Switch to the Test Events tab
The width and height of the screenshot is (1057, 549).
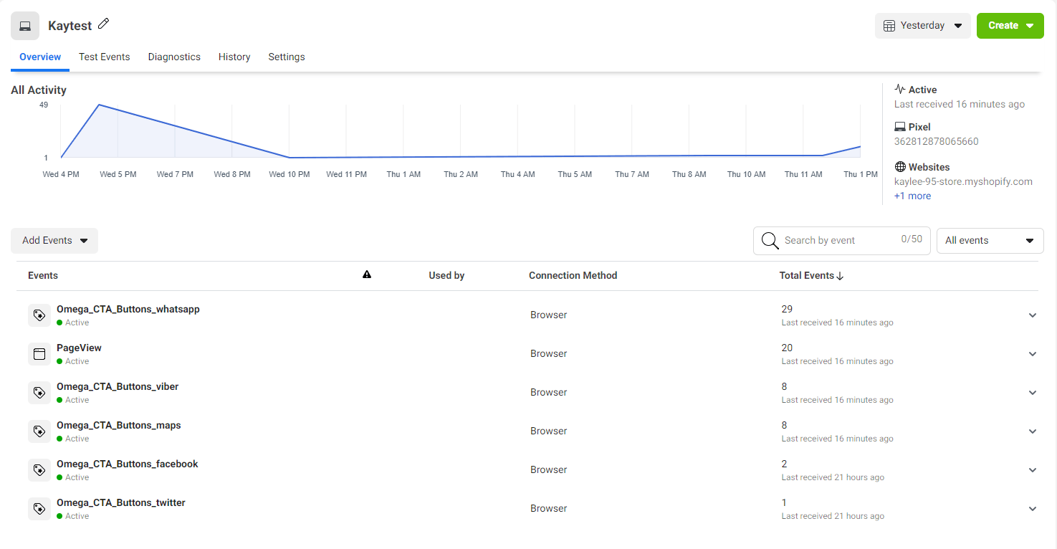[x=104, y=57]
